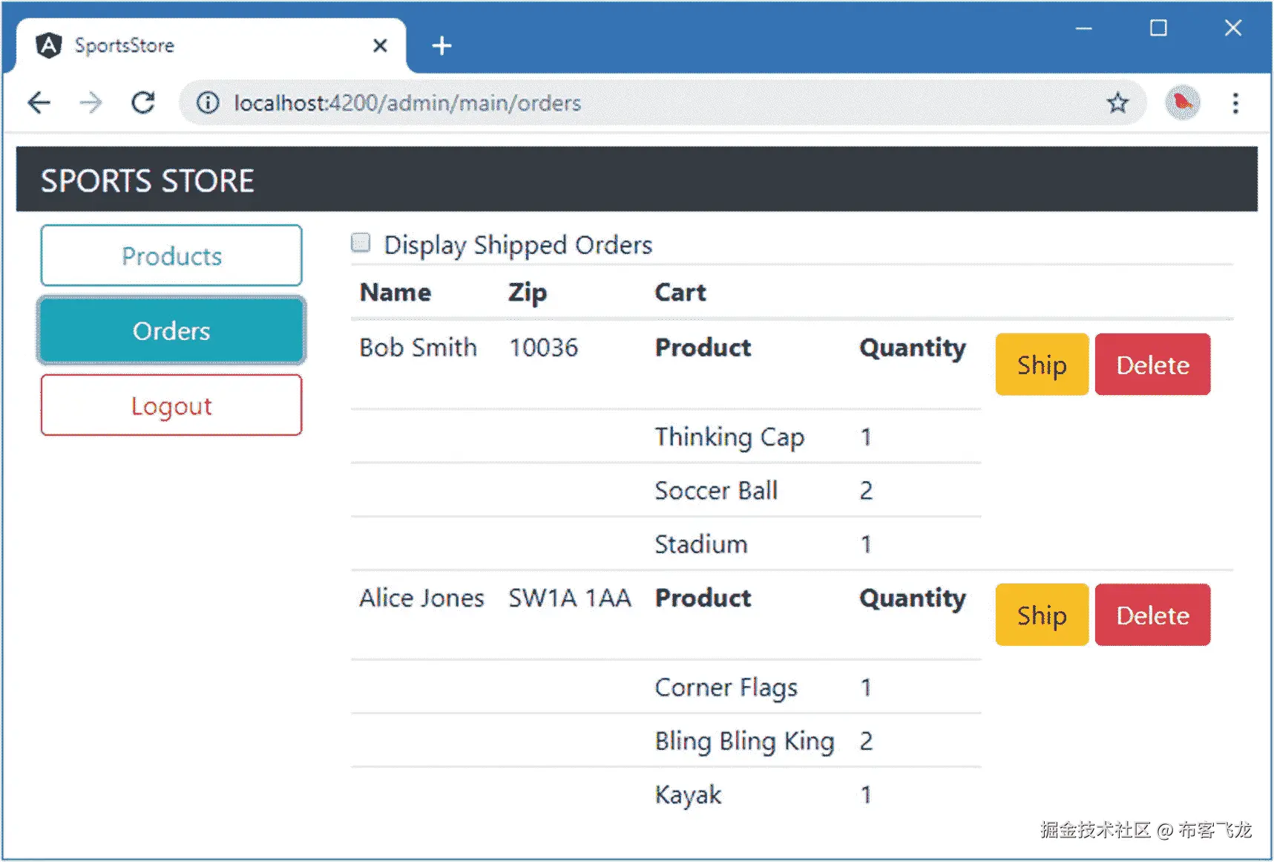Screen dimensions: 1274x862
Task: Enable Display Shipped Orders checkbox
Action: (361, 243)
